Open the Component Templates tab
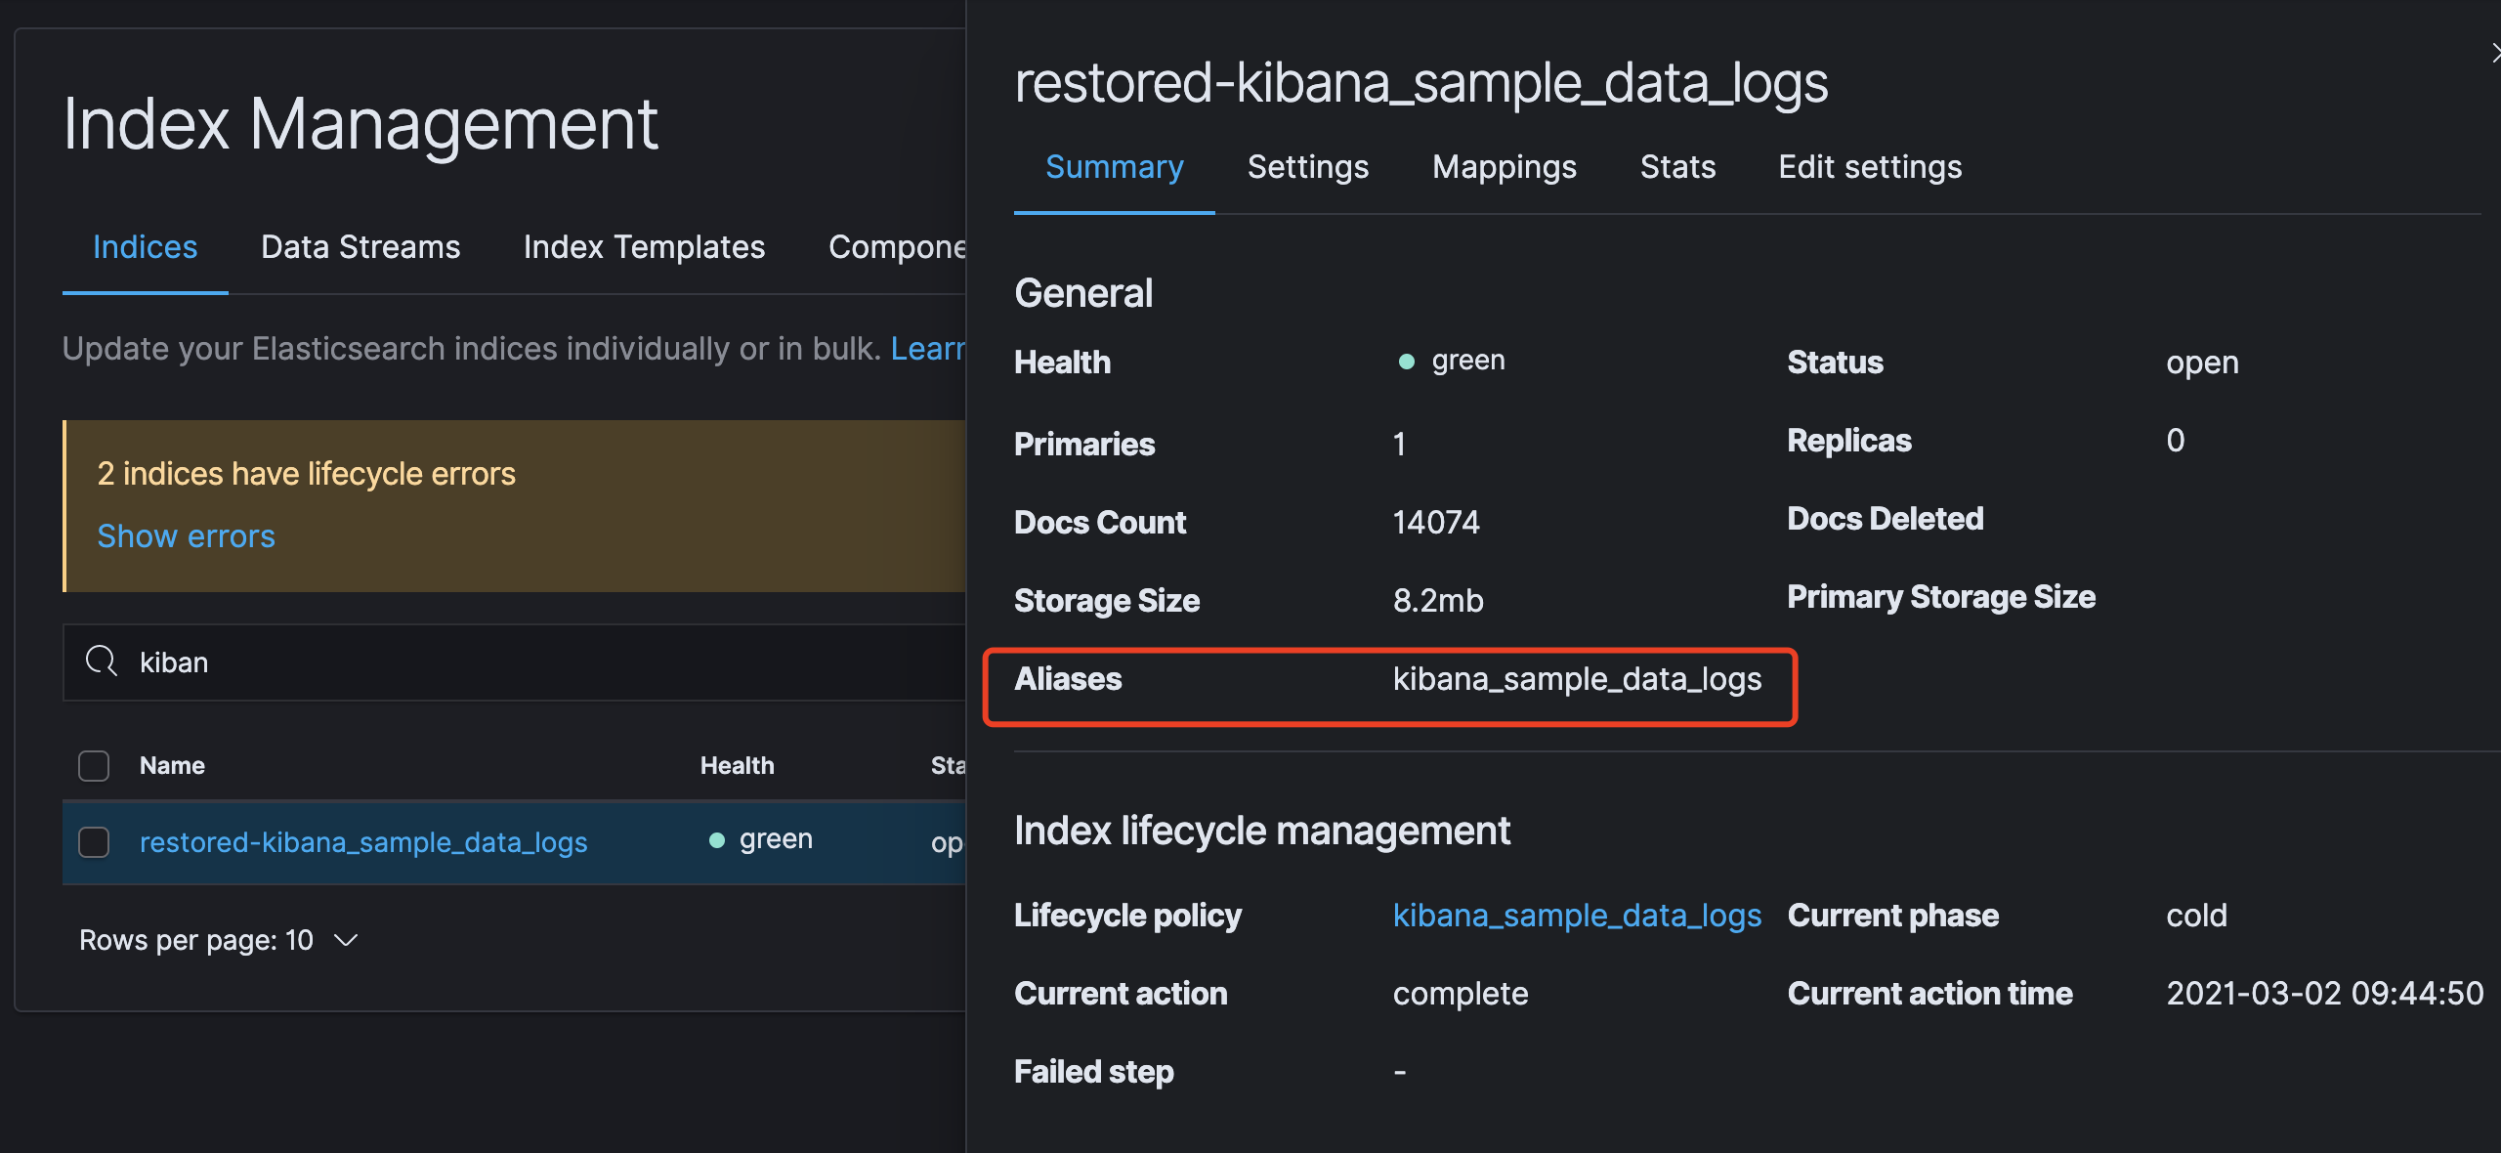This screenshot has width=2501, height=1153. pos(897,247)
